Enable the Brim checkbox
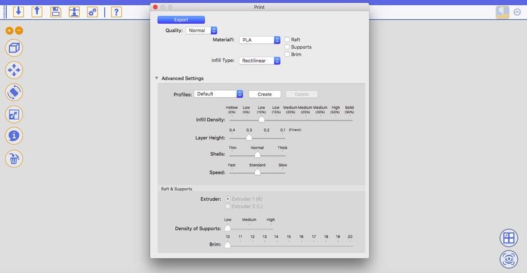Image resolution: width=527 pixels, height=273 pixels. [287, 55]
